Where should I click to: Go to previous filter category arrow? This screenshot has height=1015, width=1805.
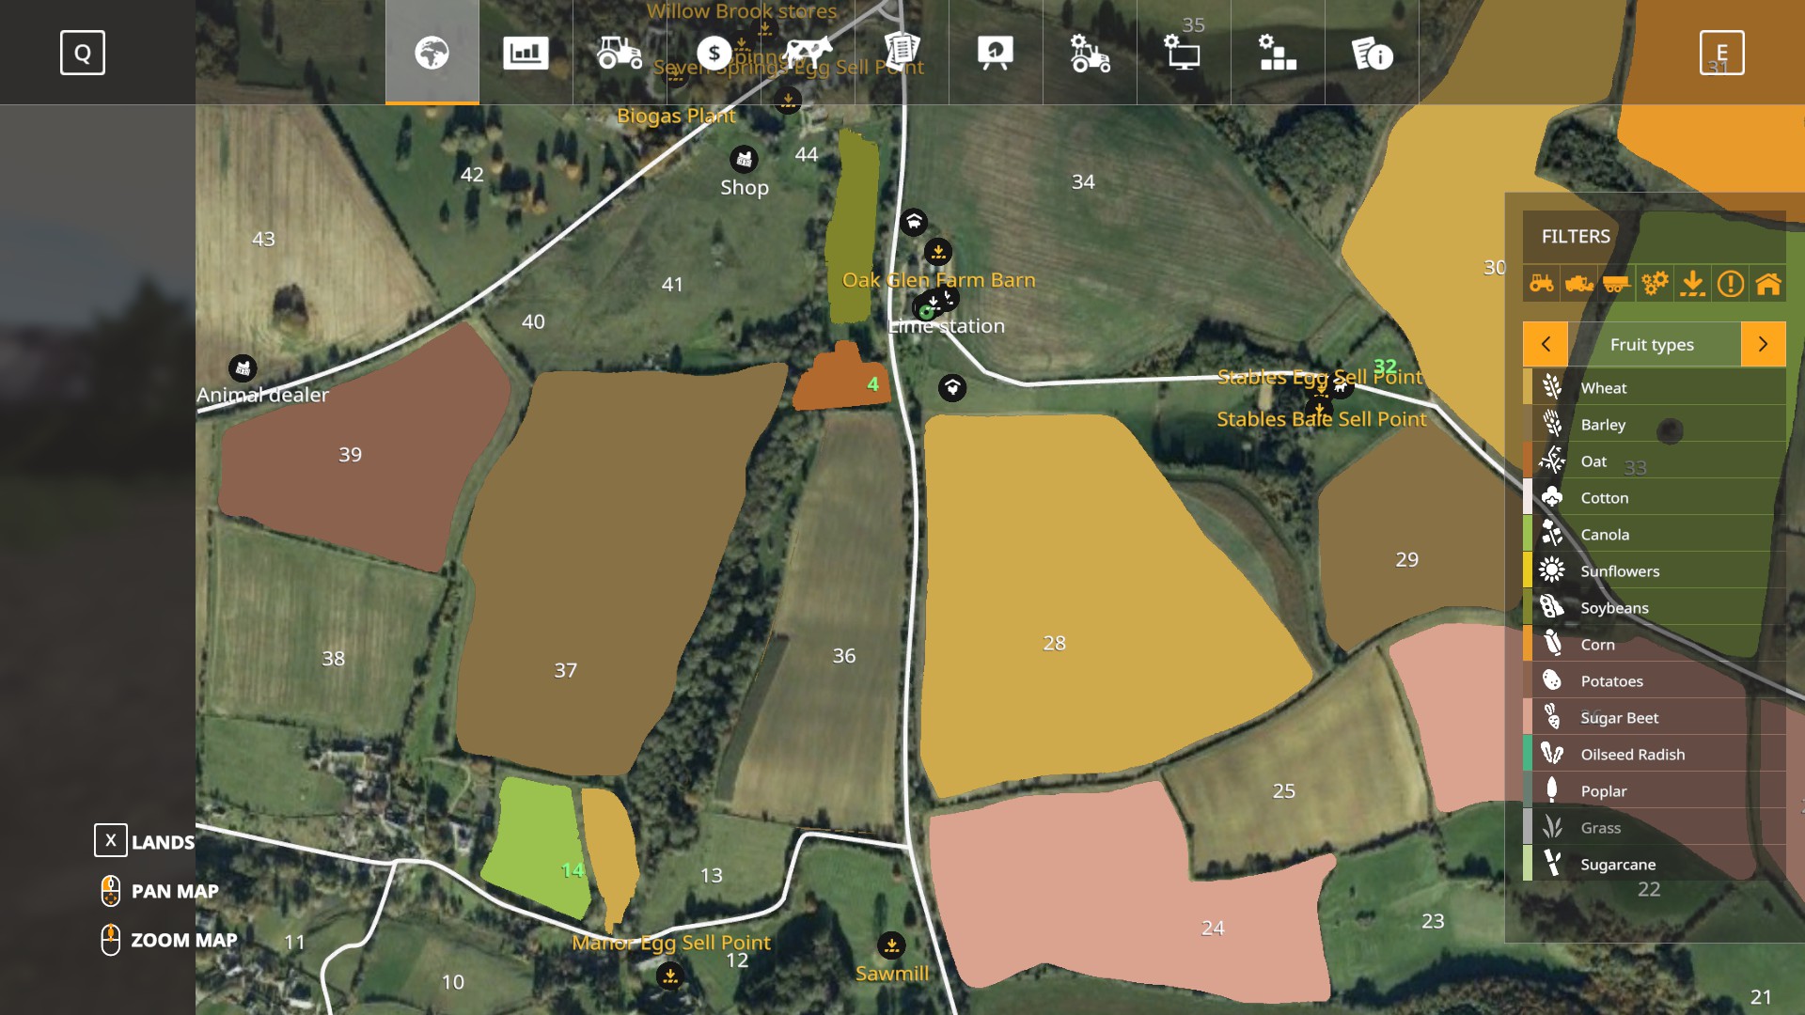(1546, 344)
